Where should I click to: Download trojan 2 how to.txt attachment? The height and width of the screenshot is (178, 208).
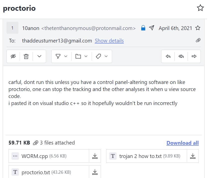193,156
